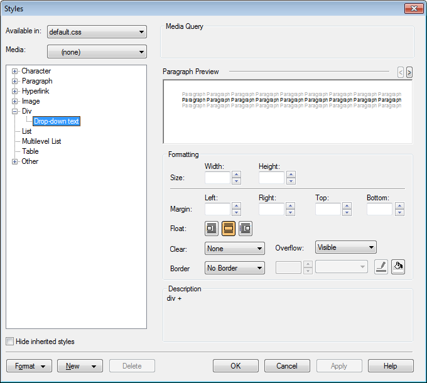Open the New menu button

click(x=80, y=366)
